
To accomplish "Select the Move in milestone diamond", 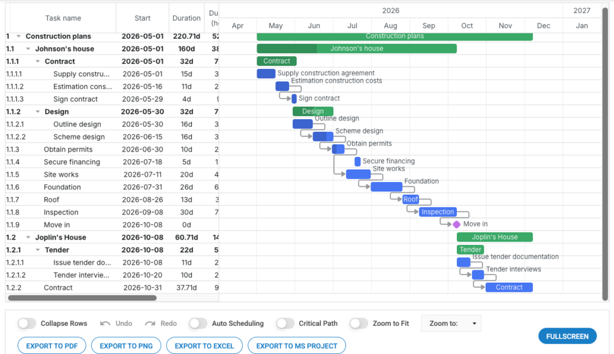I will coord(456,225).
